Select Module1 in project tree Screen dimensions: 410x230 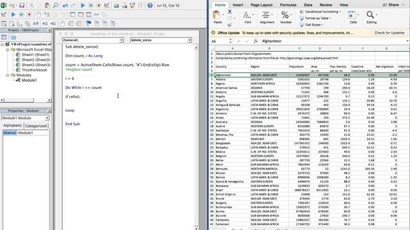(x=29, y=80)
